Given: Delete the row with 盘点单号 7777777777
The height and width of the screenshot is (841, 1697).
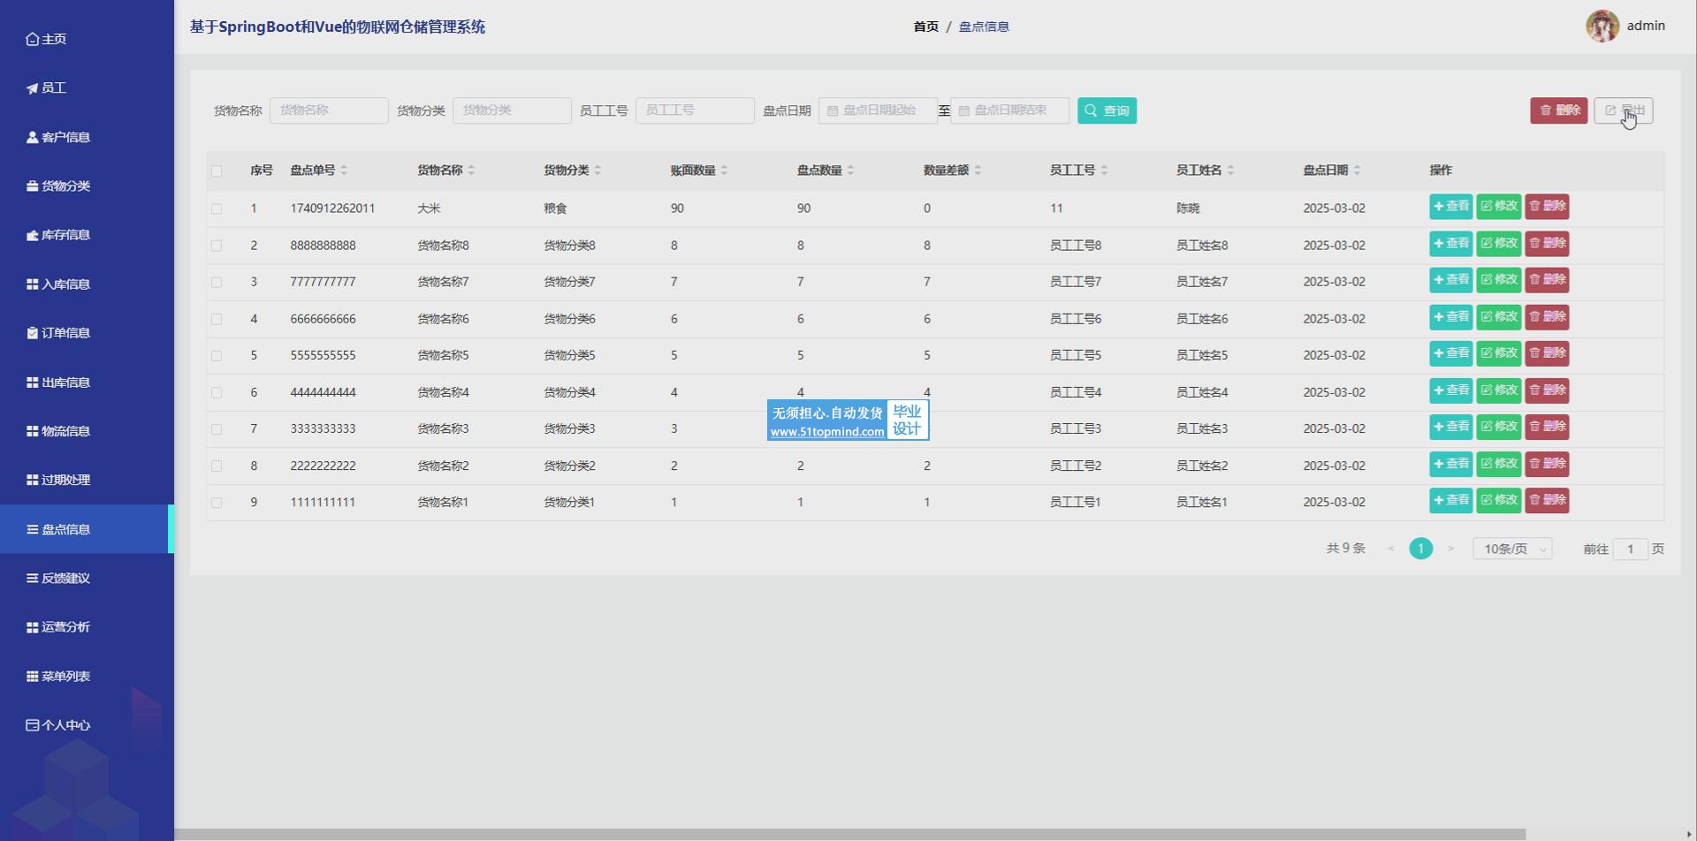Looking at the screenshot, I should click(1547, 280).
